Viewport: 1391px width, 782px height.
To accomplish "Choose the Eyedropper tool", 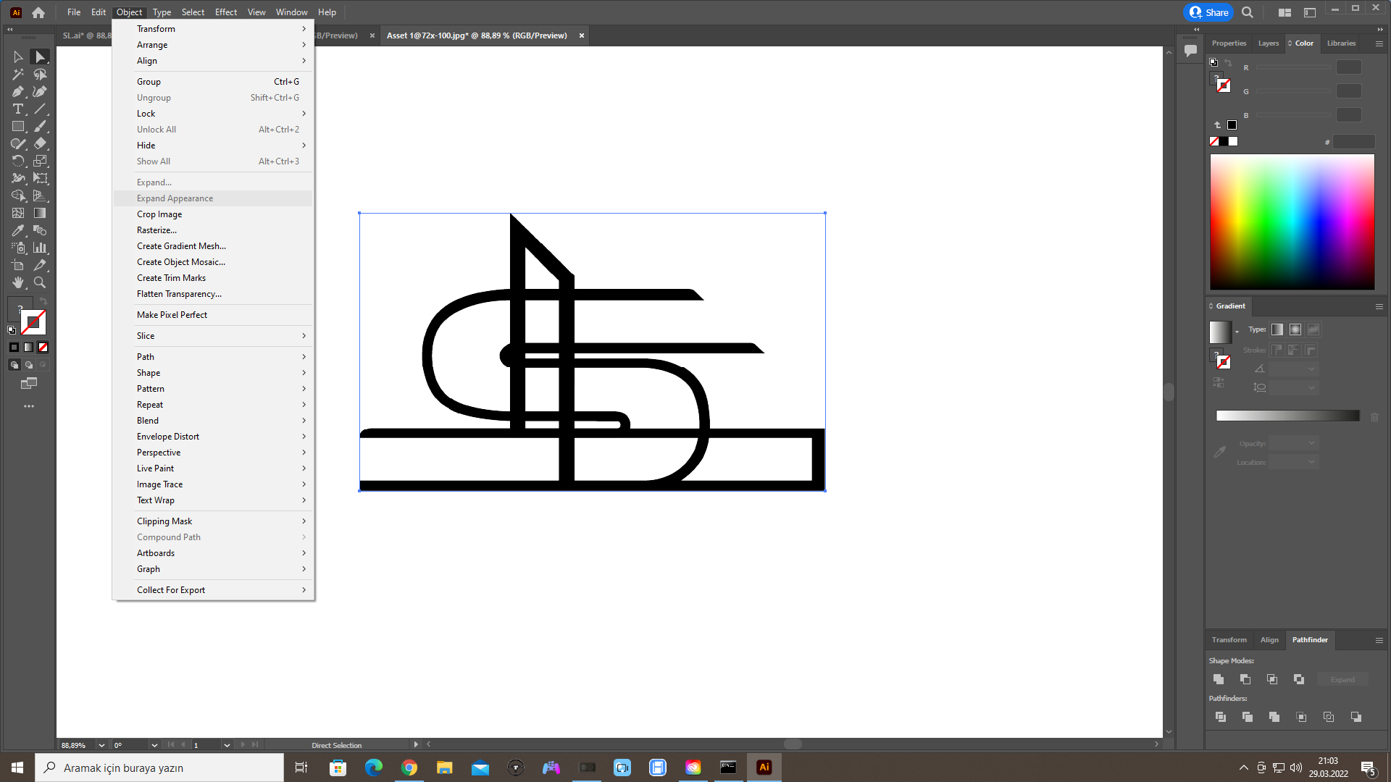I will [18, 230].
